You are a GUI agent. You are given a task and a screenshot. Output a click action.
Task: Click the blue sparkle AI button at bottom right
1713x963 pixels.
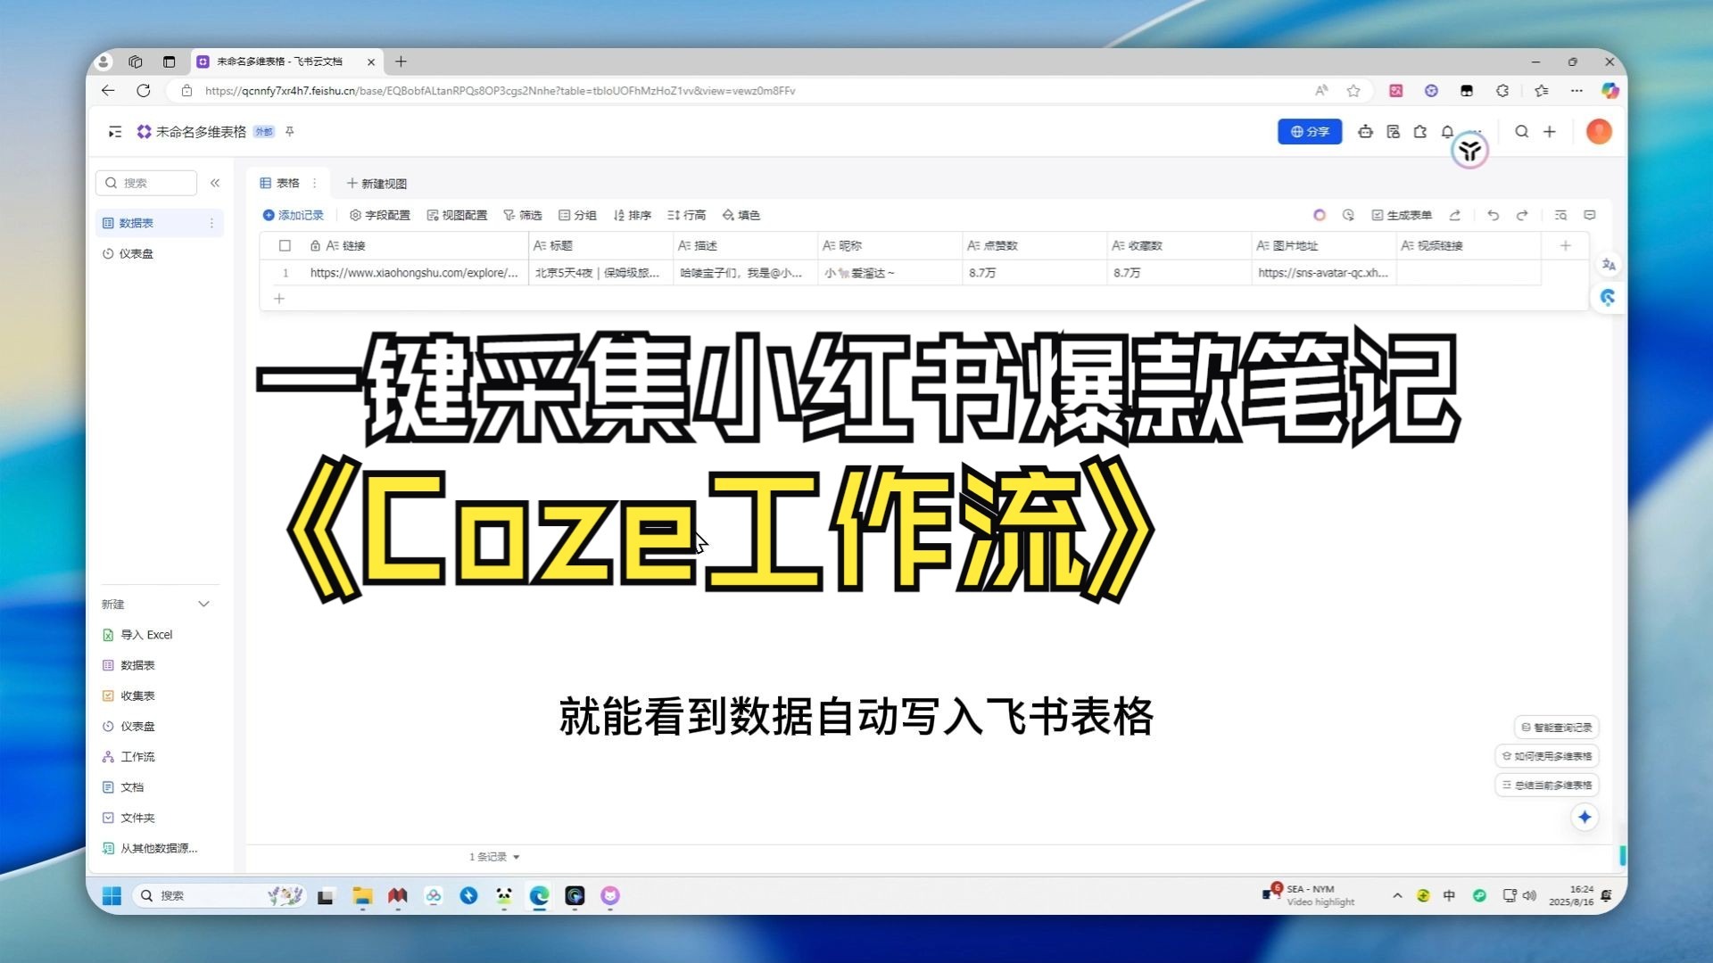point(1585,817)
